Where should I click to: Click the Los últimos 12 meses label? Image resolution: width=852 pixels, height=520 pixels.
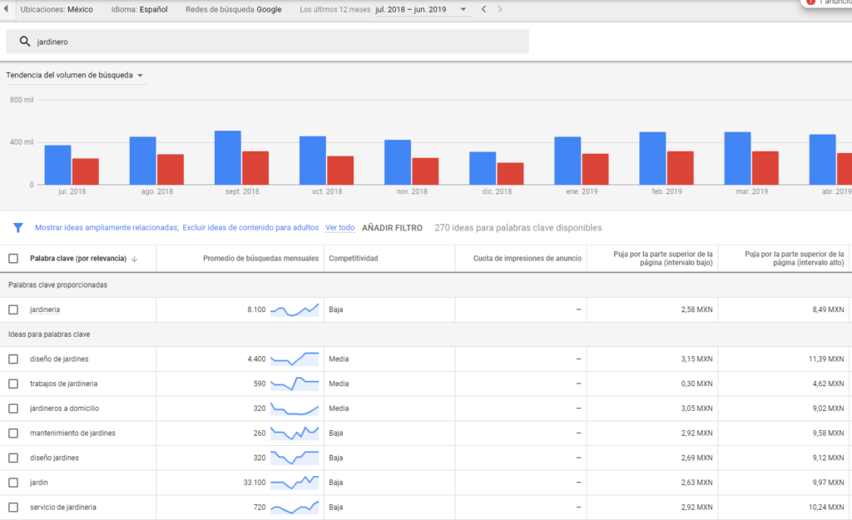[334, 9]
